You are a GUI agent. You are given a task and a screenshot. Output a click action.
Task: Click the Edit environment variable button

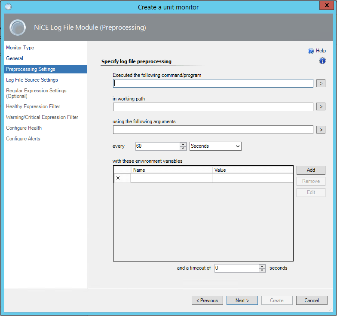pos(311,192)
